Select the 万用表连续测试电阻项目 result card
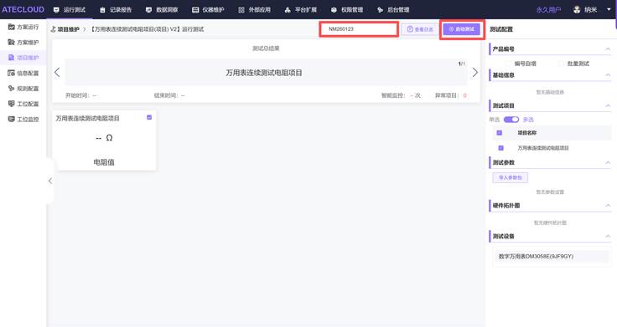Screen dimensions: 617x327 pos(104,141)
